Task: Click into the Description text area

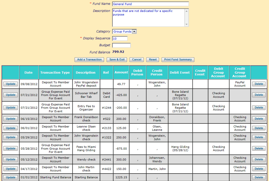Action: tap(148, 18)
